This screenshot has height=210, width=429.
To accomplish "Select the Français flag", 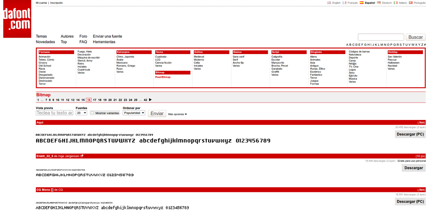I will (x=344, y=2).
